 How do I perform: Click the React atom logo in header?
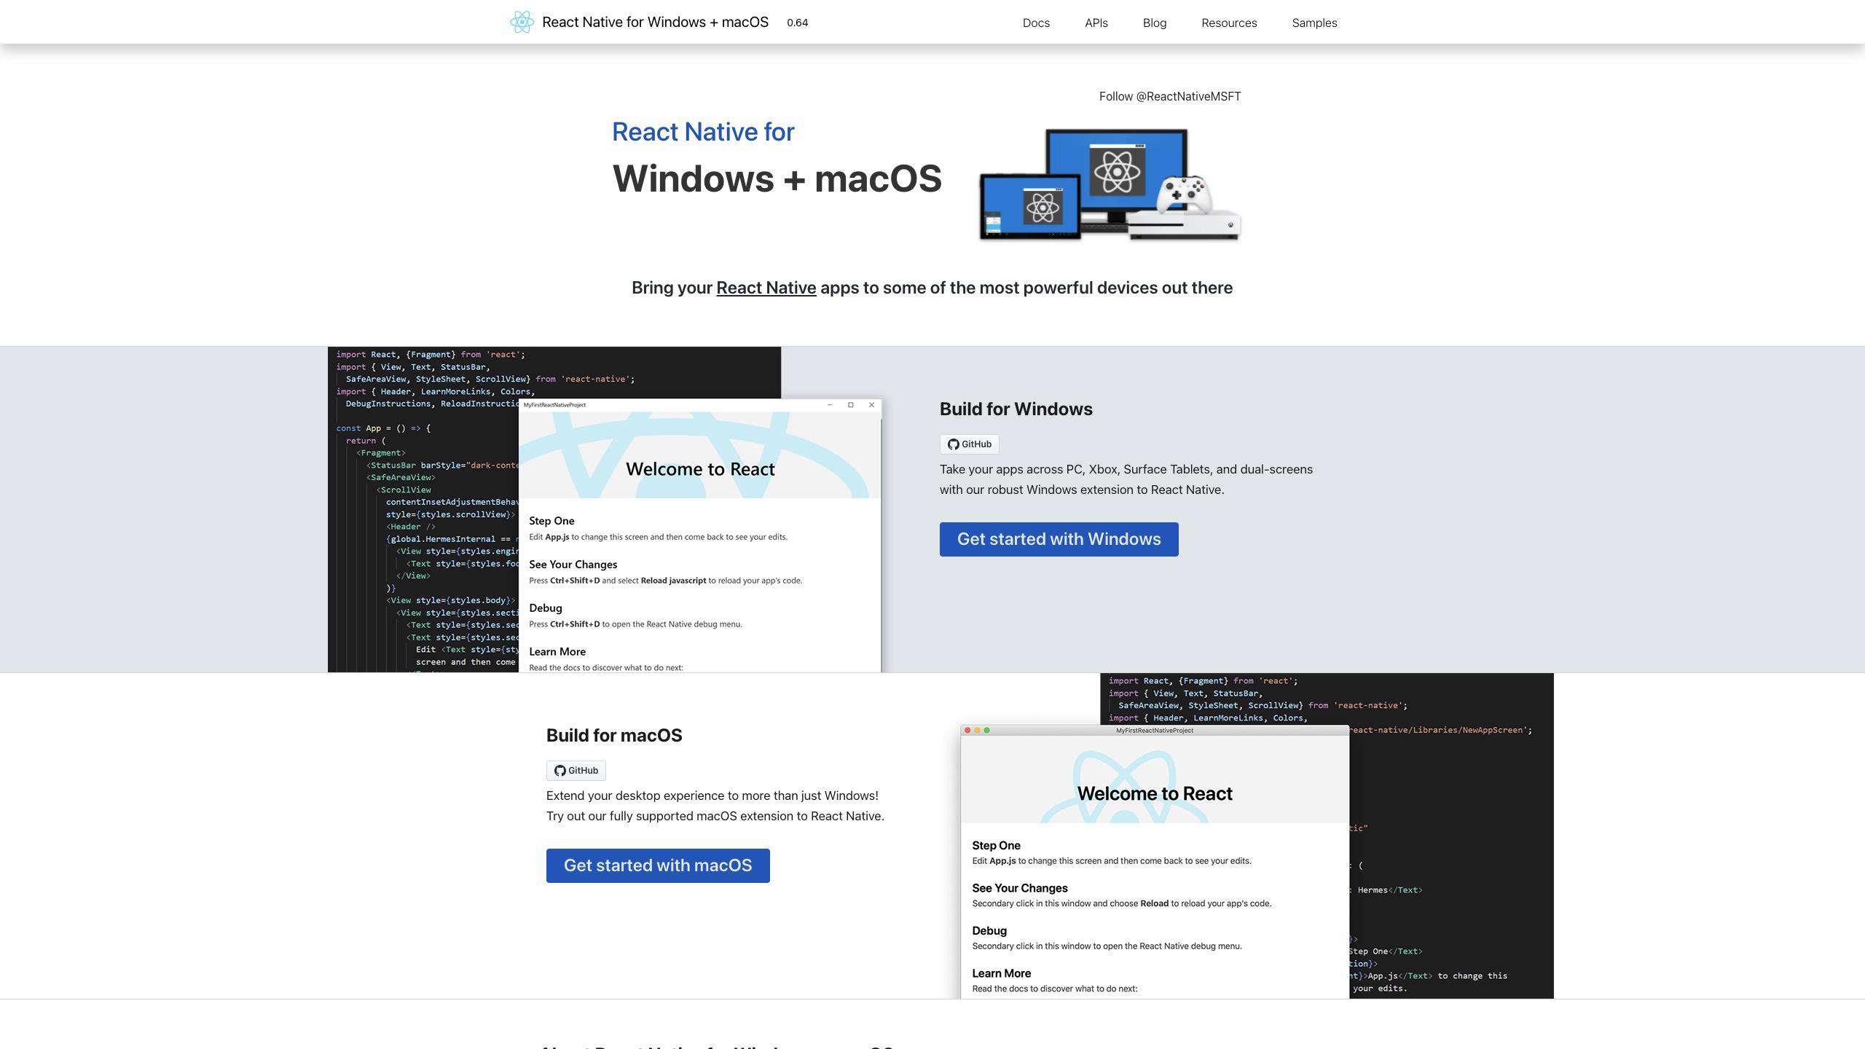coord(522,22)
